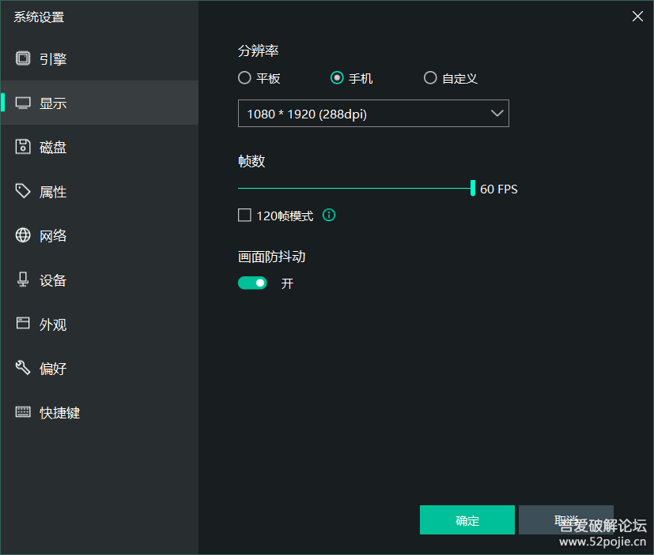The height and width of the screenshot is (555, 654).
Task: Select the 自定义 resolution radio button
Action: 430,78
